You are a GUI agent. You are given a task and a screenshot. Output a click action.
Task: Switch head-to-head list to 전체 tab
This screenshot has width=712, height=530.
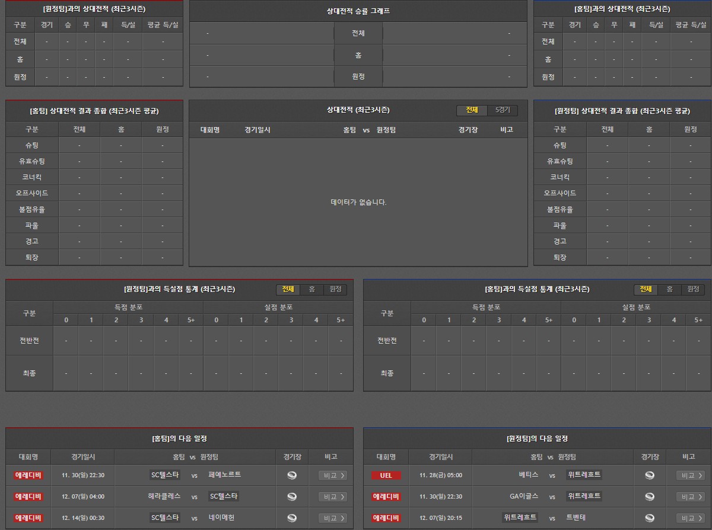coord(472,110)
